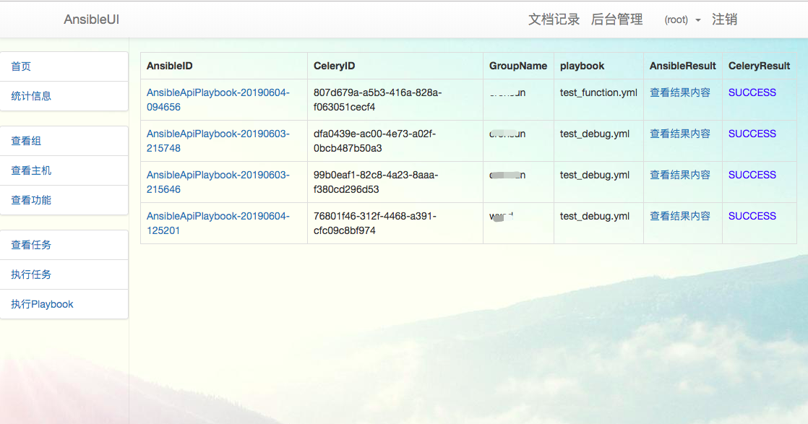Select CeleryID dfa0439e-ac00-4e73-a02f-0bcb487b50a3
The width and height of the screenshot is (808, 424).
pyautogui.click(x=374, y=141)
